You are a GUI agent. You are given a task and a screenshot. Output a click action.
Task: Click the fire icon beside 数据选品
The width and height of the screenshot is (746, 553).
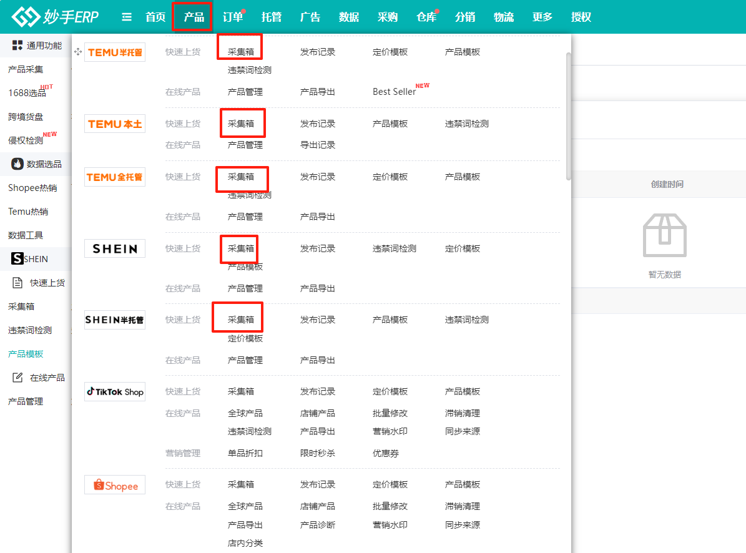[x=17, y=164]
